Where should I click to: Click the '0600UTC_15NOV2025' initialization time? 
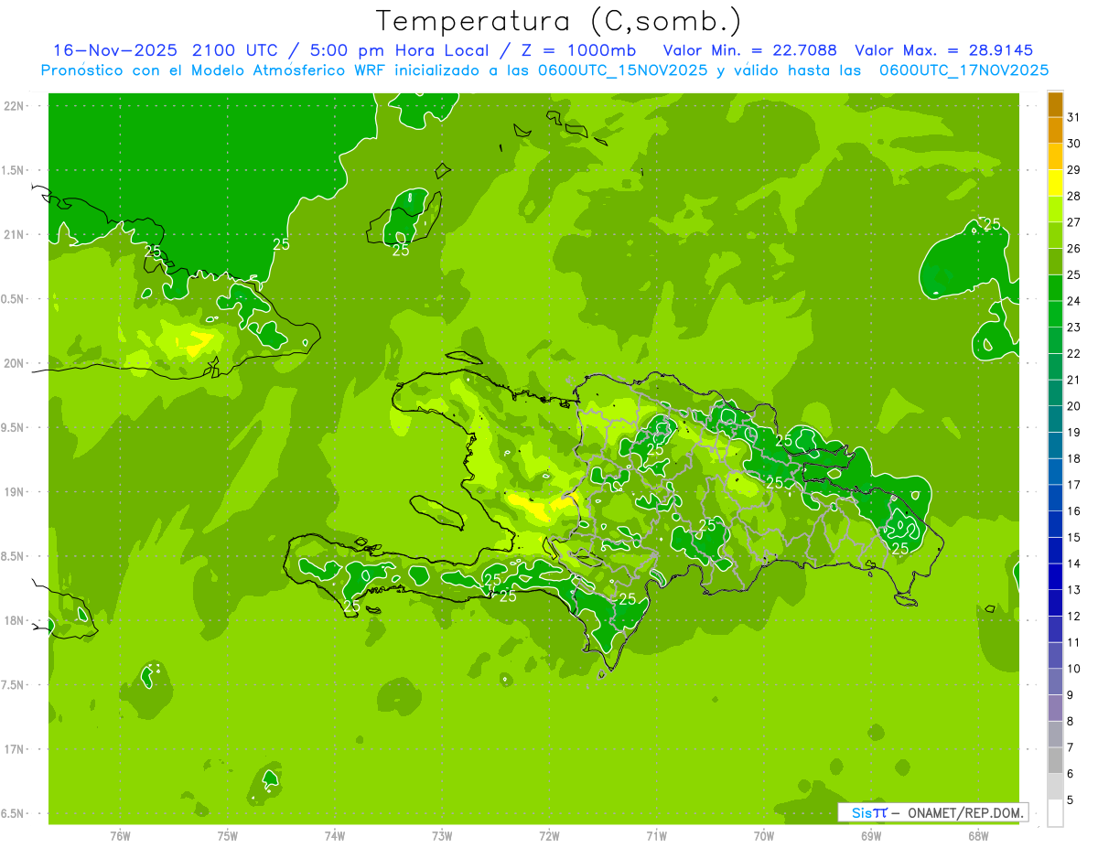(x=622, y=70)
